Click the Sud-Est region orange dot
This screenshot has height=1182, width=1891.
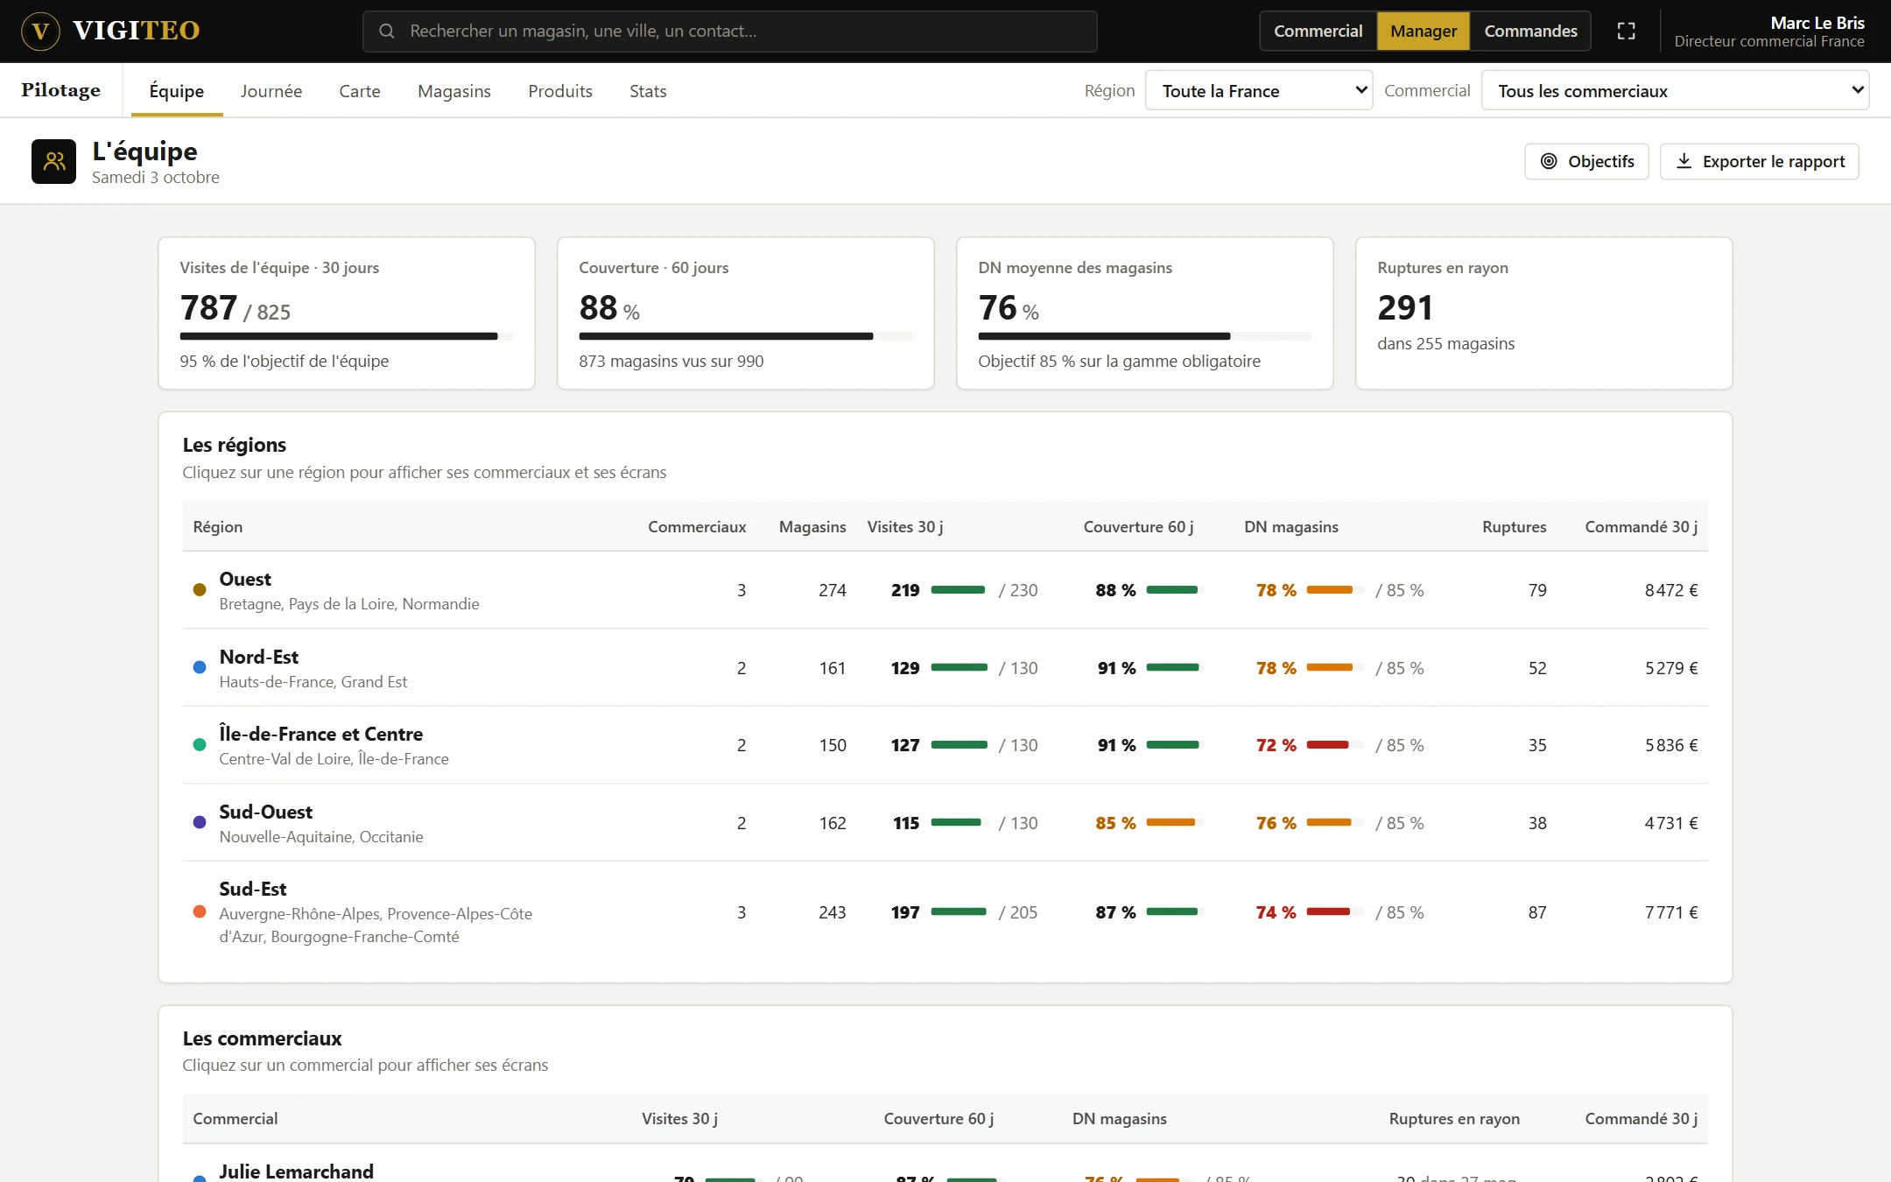(200, 912)
